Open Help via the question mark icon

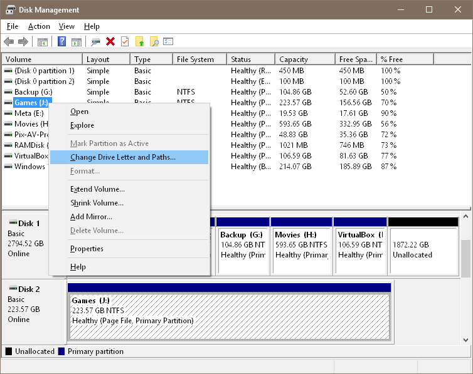click(61, 41)
